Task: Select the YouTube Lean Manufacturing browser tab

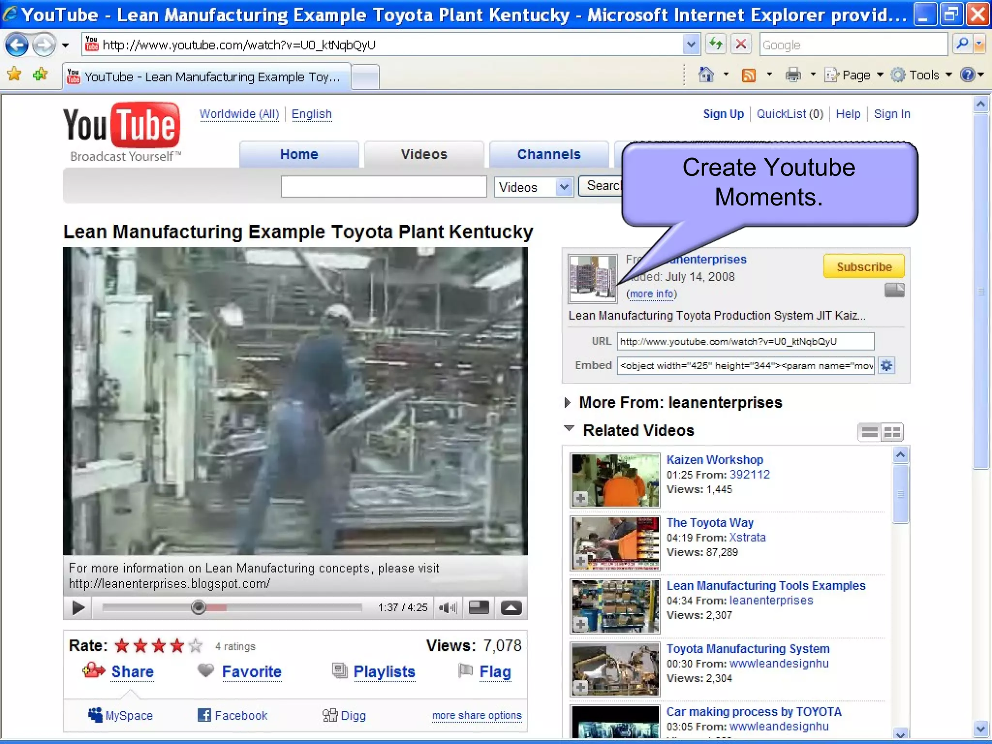Action: (x=207, y=77)
